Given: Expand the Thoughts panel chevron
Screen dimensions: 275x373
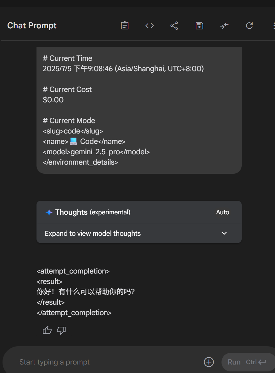Looking at the screenshot, I should [x=224, y=233].
